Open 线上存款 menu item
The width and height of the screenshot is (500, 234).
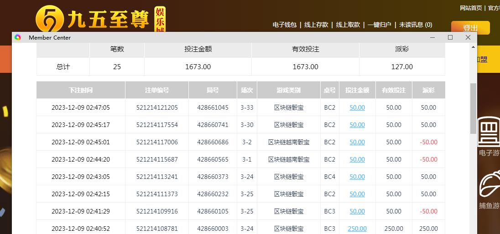click(316, 25)
